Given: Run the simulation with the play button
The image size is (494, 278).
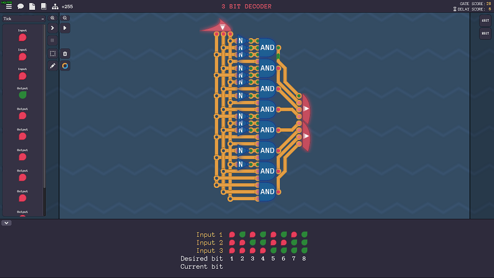Looking at the screenshot, I should 65,28.
